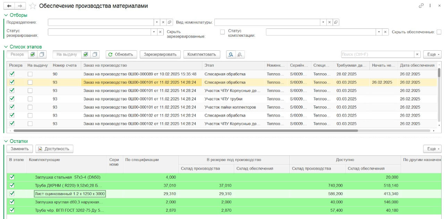This screenshot has height=219, width=444.
Task: Open the Еще menu in Остатки section
Action: (x=432, y=149)
